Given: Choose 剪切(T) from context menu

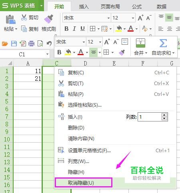Looking at the screenshot, I should 115,84.
